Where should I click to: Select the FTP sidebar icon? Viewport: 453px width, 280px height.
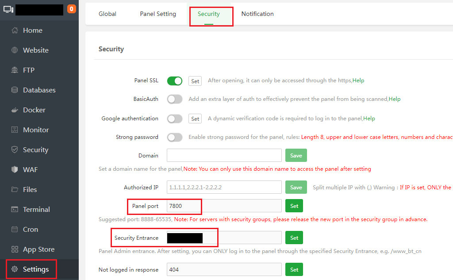[x=15, y=70]
